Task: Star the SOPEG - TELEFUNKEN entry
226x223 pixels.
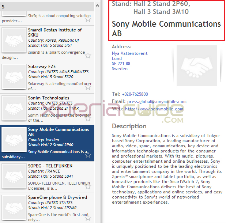Action: coord(88,186)
